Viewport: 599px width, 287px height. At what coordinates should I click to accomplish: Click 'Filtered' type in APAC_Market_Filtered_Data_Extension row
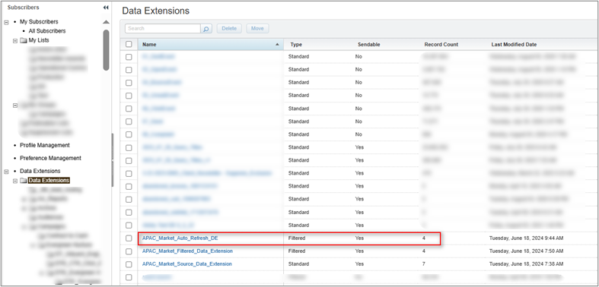tap(297, 251)
